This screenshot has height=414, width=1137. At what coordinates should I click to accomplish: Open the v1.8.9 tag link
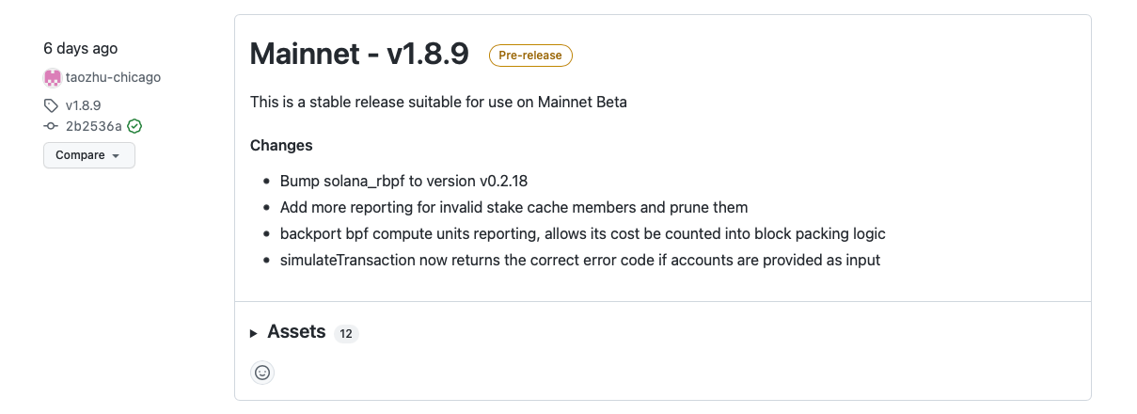click(x=83, y=105)
